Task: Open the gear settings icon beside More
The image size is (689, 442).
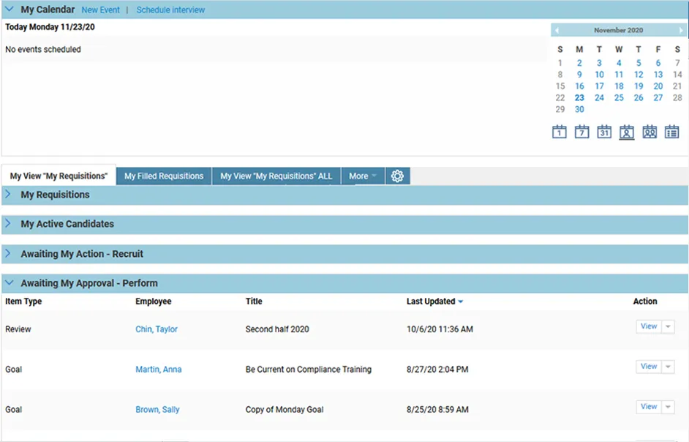Action: [x=397, y=176]
